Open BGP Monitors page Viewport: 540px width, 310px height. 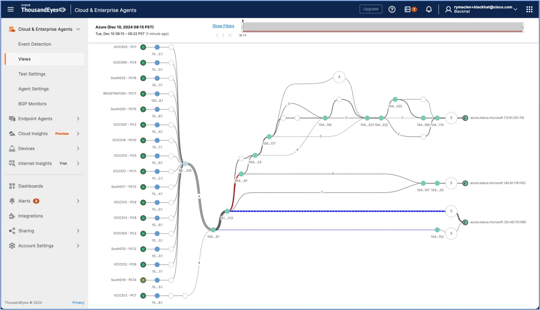coord(32,104)
